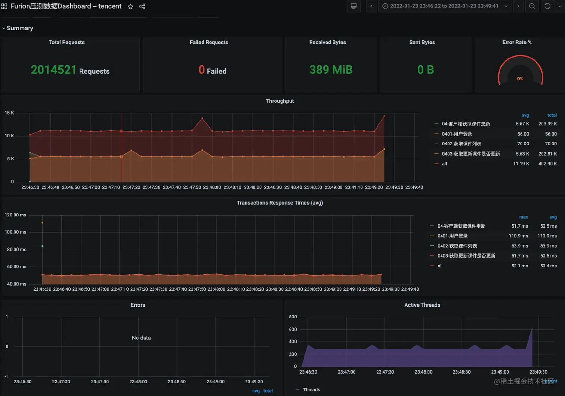
Task: Toggle the all series in Throughput legend
Action: 444,164
